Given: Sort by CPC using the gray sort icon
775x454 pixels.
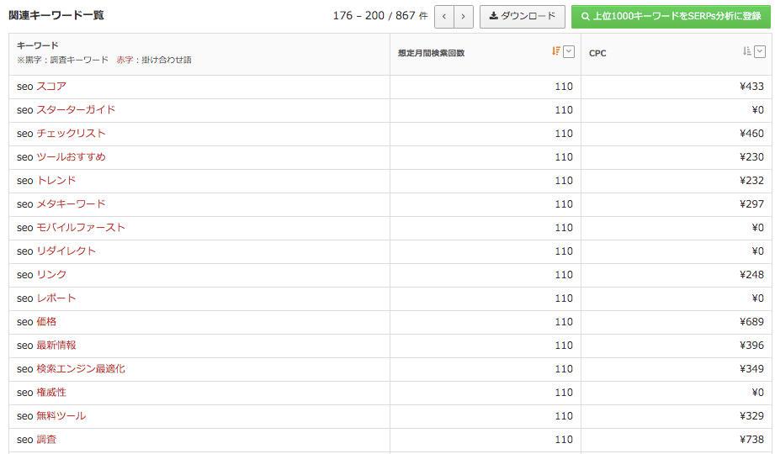Looking at the screenshot, I should (x=747, y=51).
